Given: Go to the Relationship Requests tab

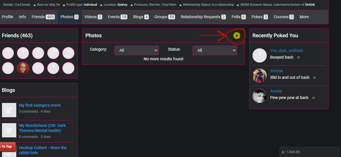Looking at the screenshot, I should point(203,17).
